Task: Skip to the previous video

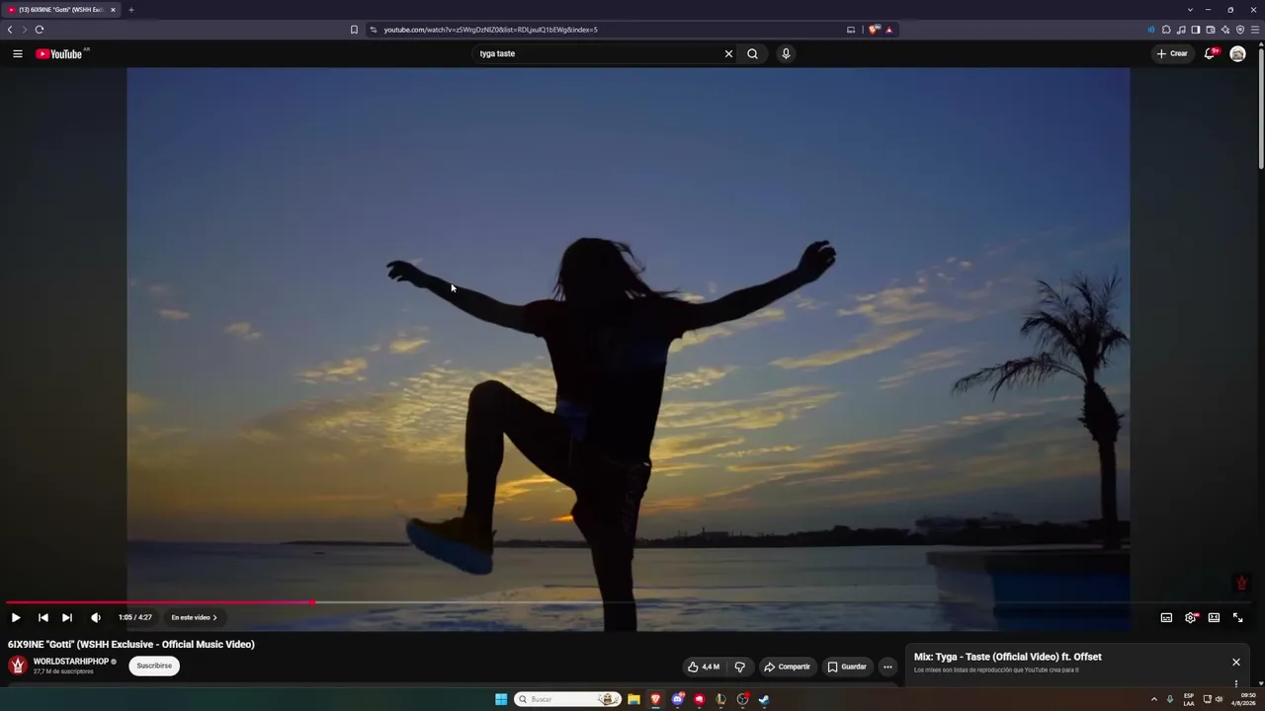Action: pos(42,617)
